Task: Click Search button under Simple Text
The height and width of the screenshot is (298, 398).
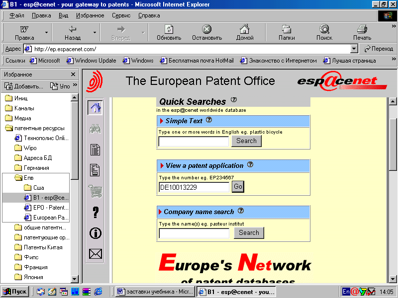Action: (246, 141)
